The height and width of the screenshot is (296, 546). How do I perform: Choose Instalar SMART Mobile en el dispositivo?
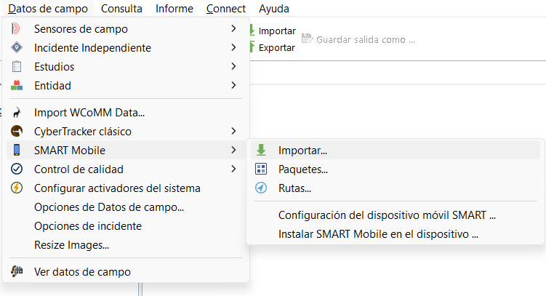[378, 234]
